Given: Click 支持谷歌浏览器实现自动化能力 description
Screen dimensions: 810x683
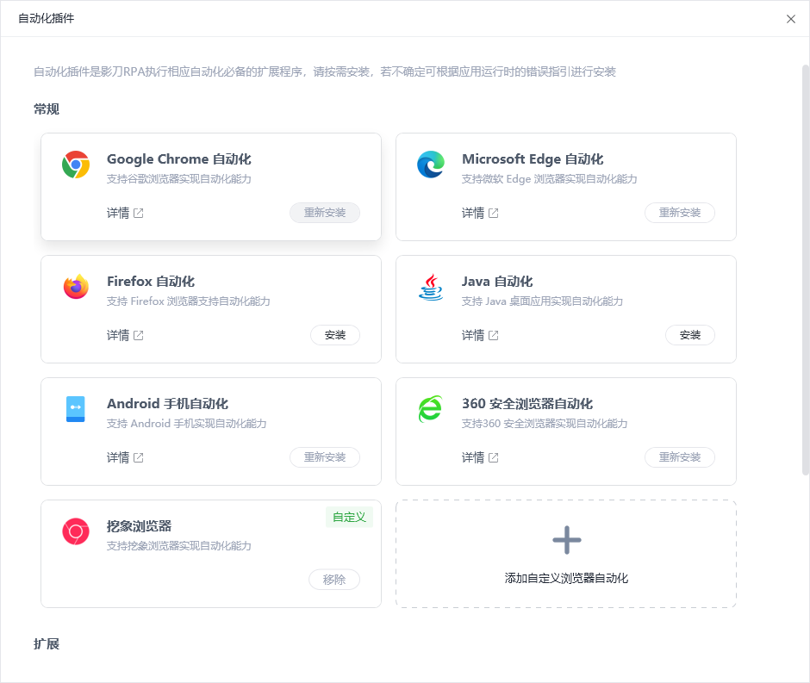Looking at the screenshot, I should tap(179, 179).
